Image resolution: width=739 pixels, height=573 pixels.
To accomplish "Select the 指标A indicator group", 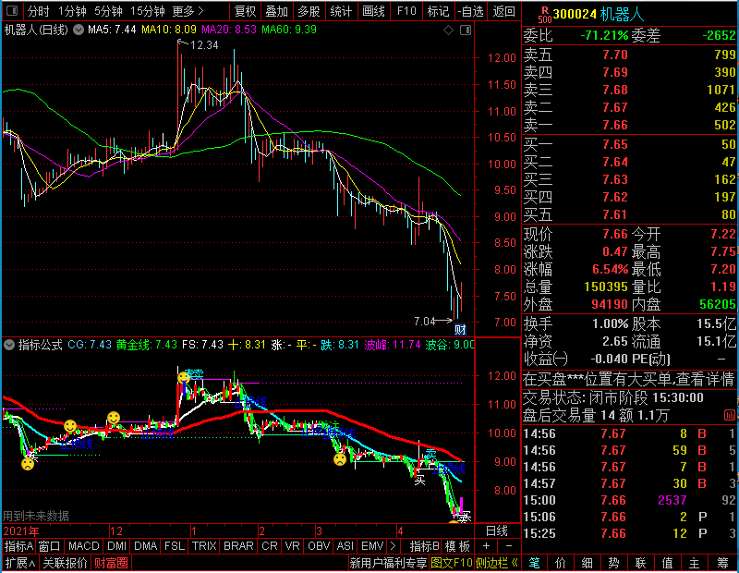I will click(18, 546).
